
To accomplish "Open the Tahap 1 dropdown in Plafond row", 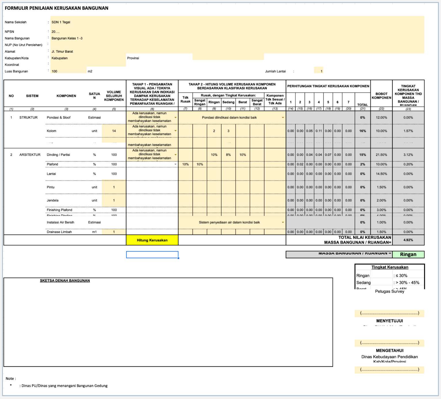I will point(176,164).
